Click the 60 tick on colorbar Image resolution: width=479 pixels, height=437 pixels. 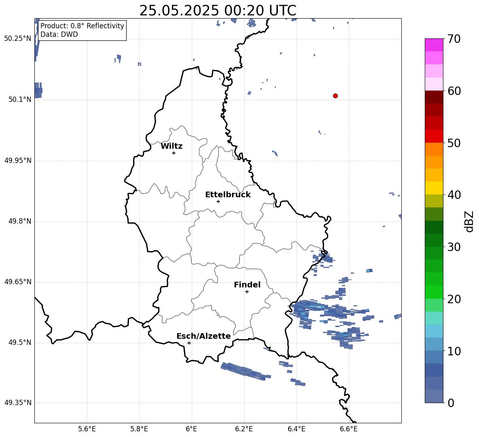point(454,91)
